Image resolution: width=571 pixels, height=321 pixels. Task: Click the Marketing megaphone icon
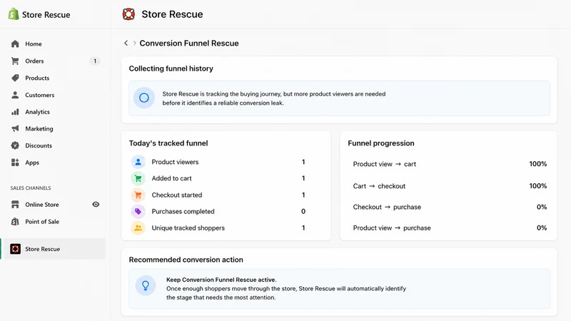pyautogui.click(x=15, y=128)
